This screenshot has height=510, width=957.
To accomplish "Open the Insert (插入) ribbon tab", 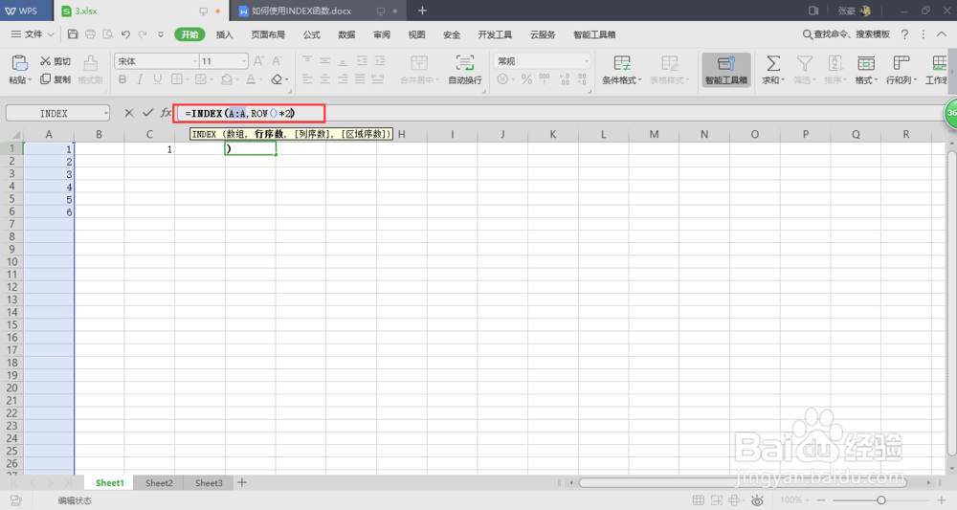I will 225,34.
